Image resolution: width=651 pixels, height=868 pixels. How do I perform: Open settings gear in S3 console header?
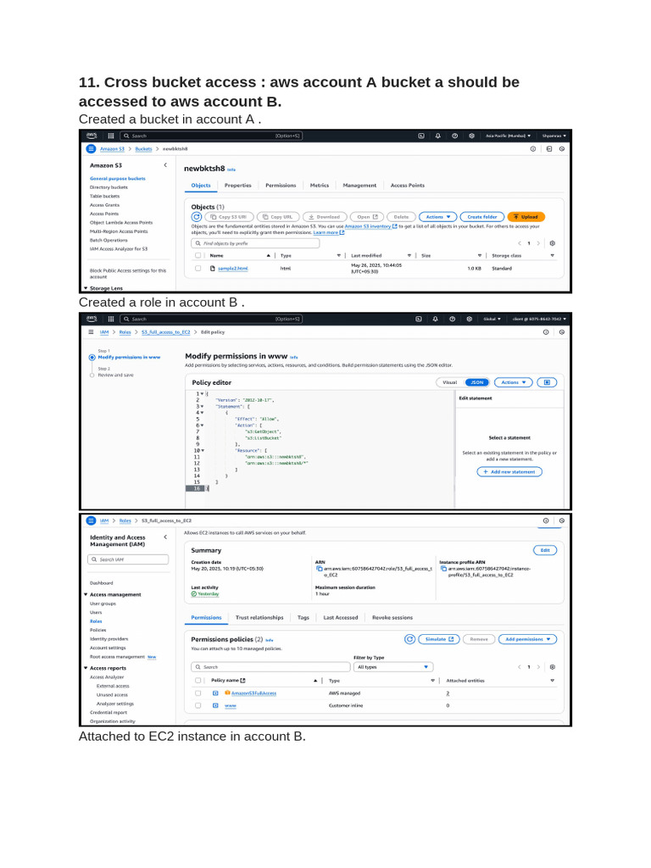(x=471, y=136)
